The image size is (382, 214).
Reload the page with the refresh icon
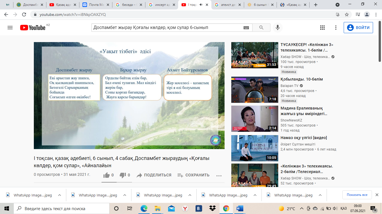[24, 14]
